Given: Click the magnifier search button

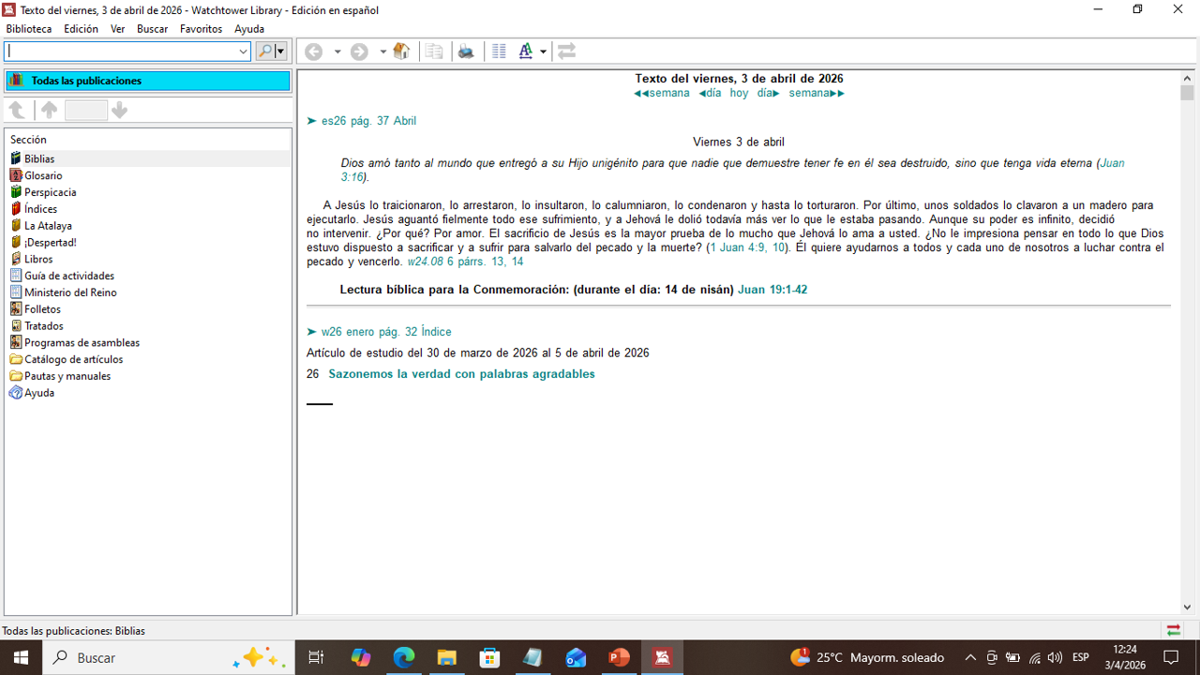Looking at the screenshot, I should (265, 52).
